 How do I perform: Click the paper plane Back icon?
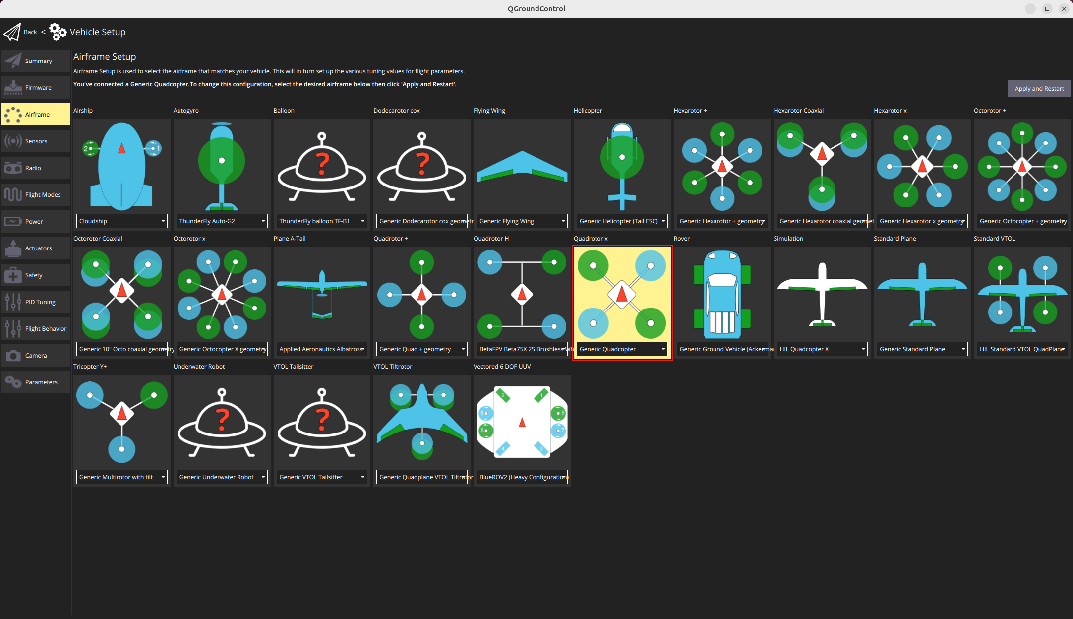click(12, 32)
